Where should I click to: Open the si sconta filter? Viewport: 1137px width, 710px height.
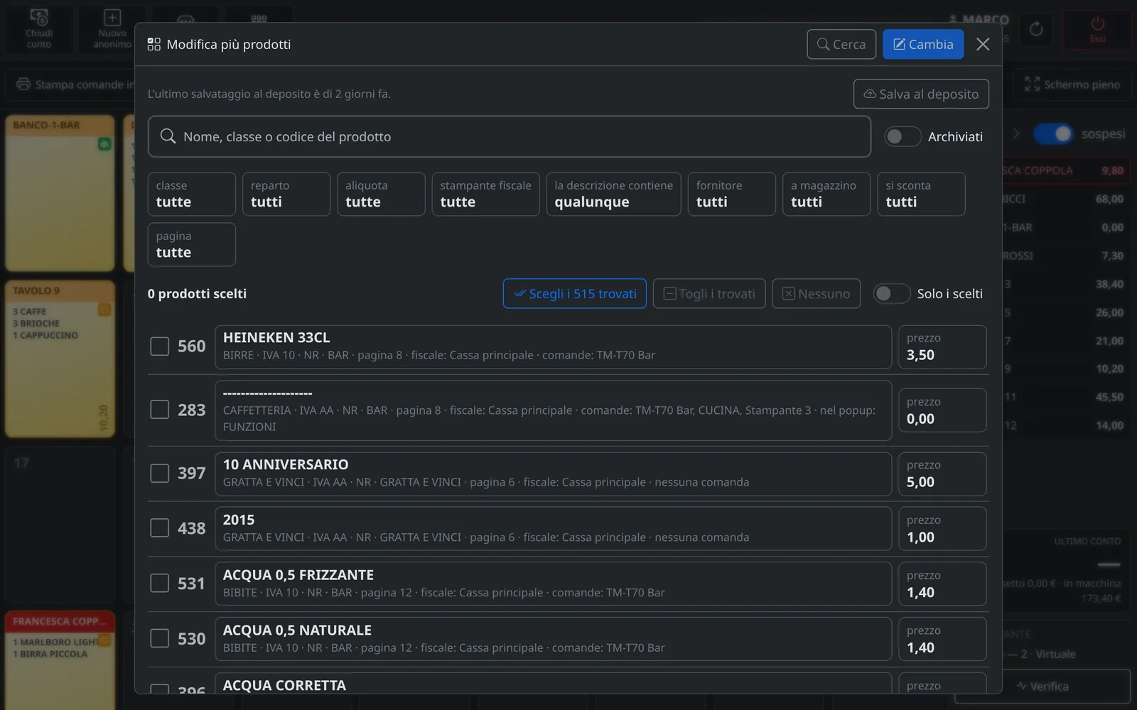tap(920, 194)
